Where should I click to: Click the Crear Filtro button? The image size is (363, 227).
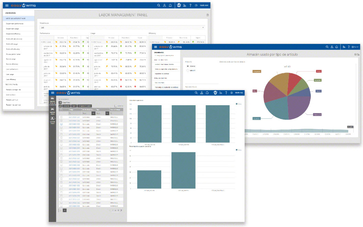point(67,102)
